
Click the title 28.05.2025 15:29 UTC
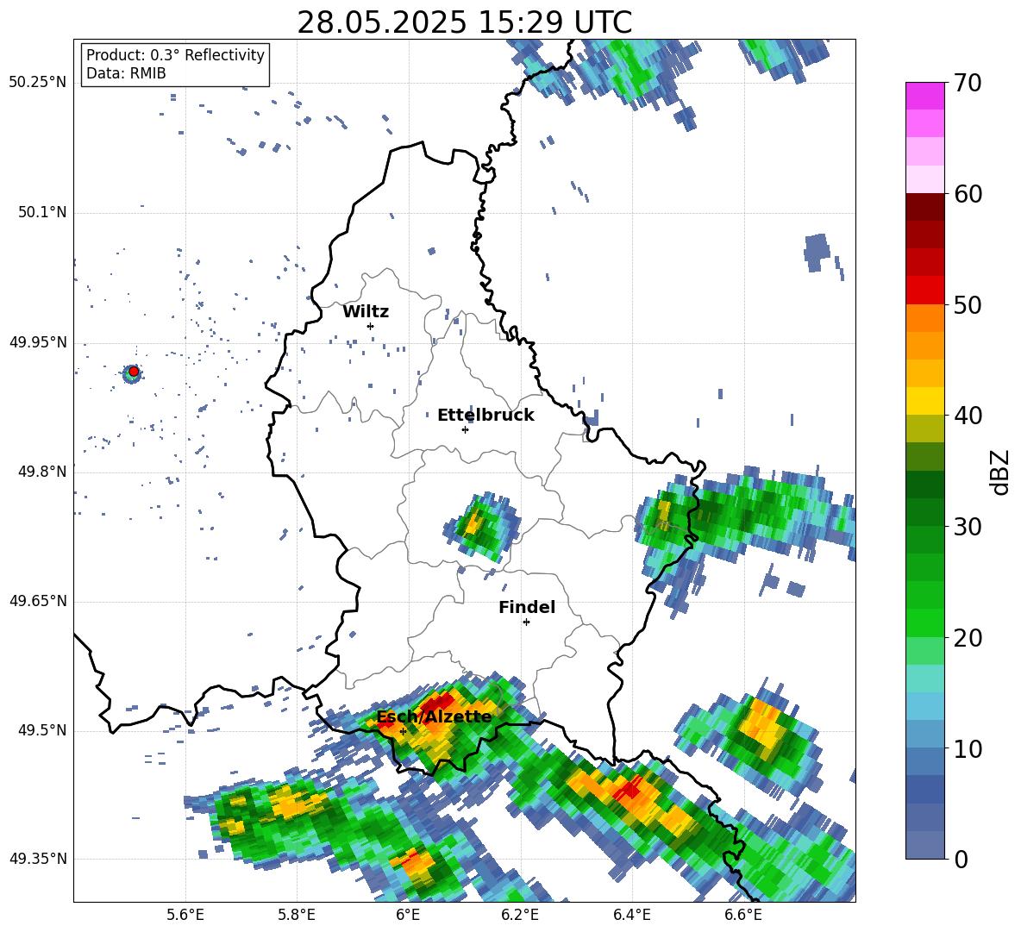464,22
